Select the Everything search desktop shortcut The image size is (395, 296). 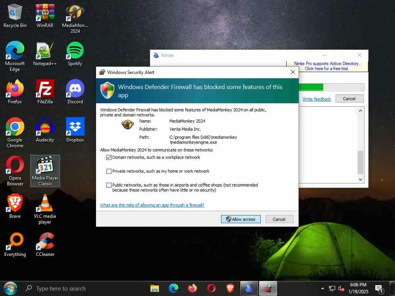click(15, 245)
